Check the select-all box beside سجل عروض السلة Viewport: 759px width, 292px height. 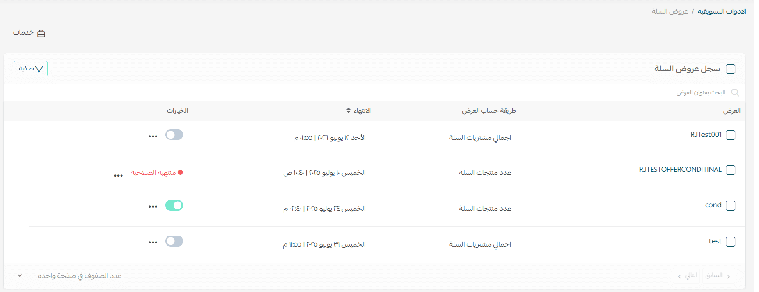click(x=731, y=69)
